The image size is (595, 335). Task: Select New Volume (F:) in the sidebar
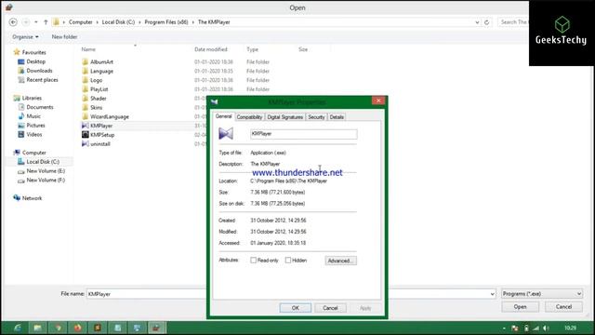[x=46, y=180]
